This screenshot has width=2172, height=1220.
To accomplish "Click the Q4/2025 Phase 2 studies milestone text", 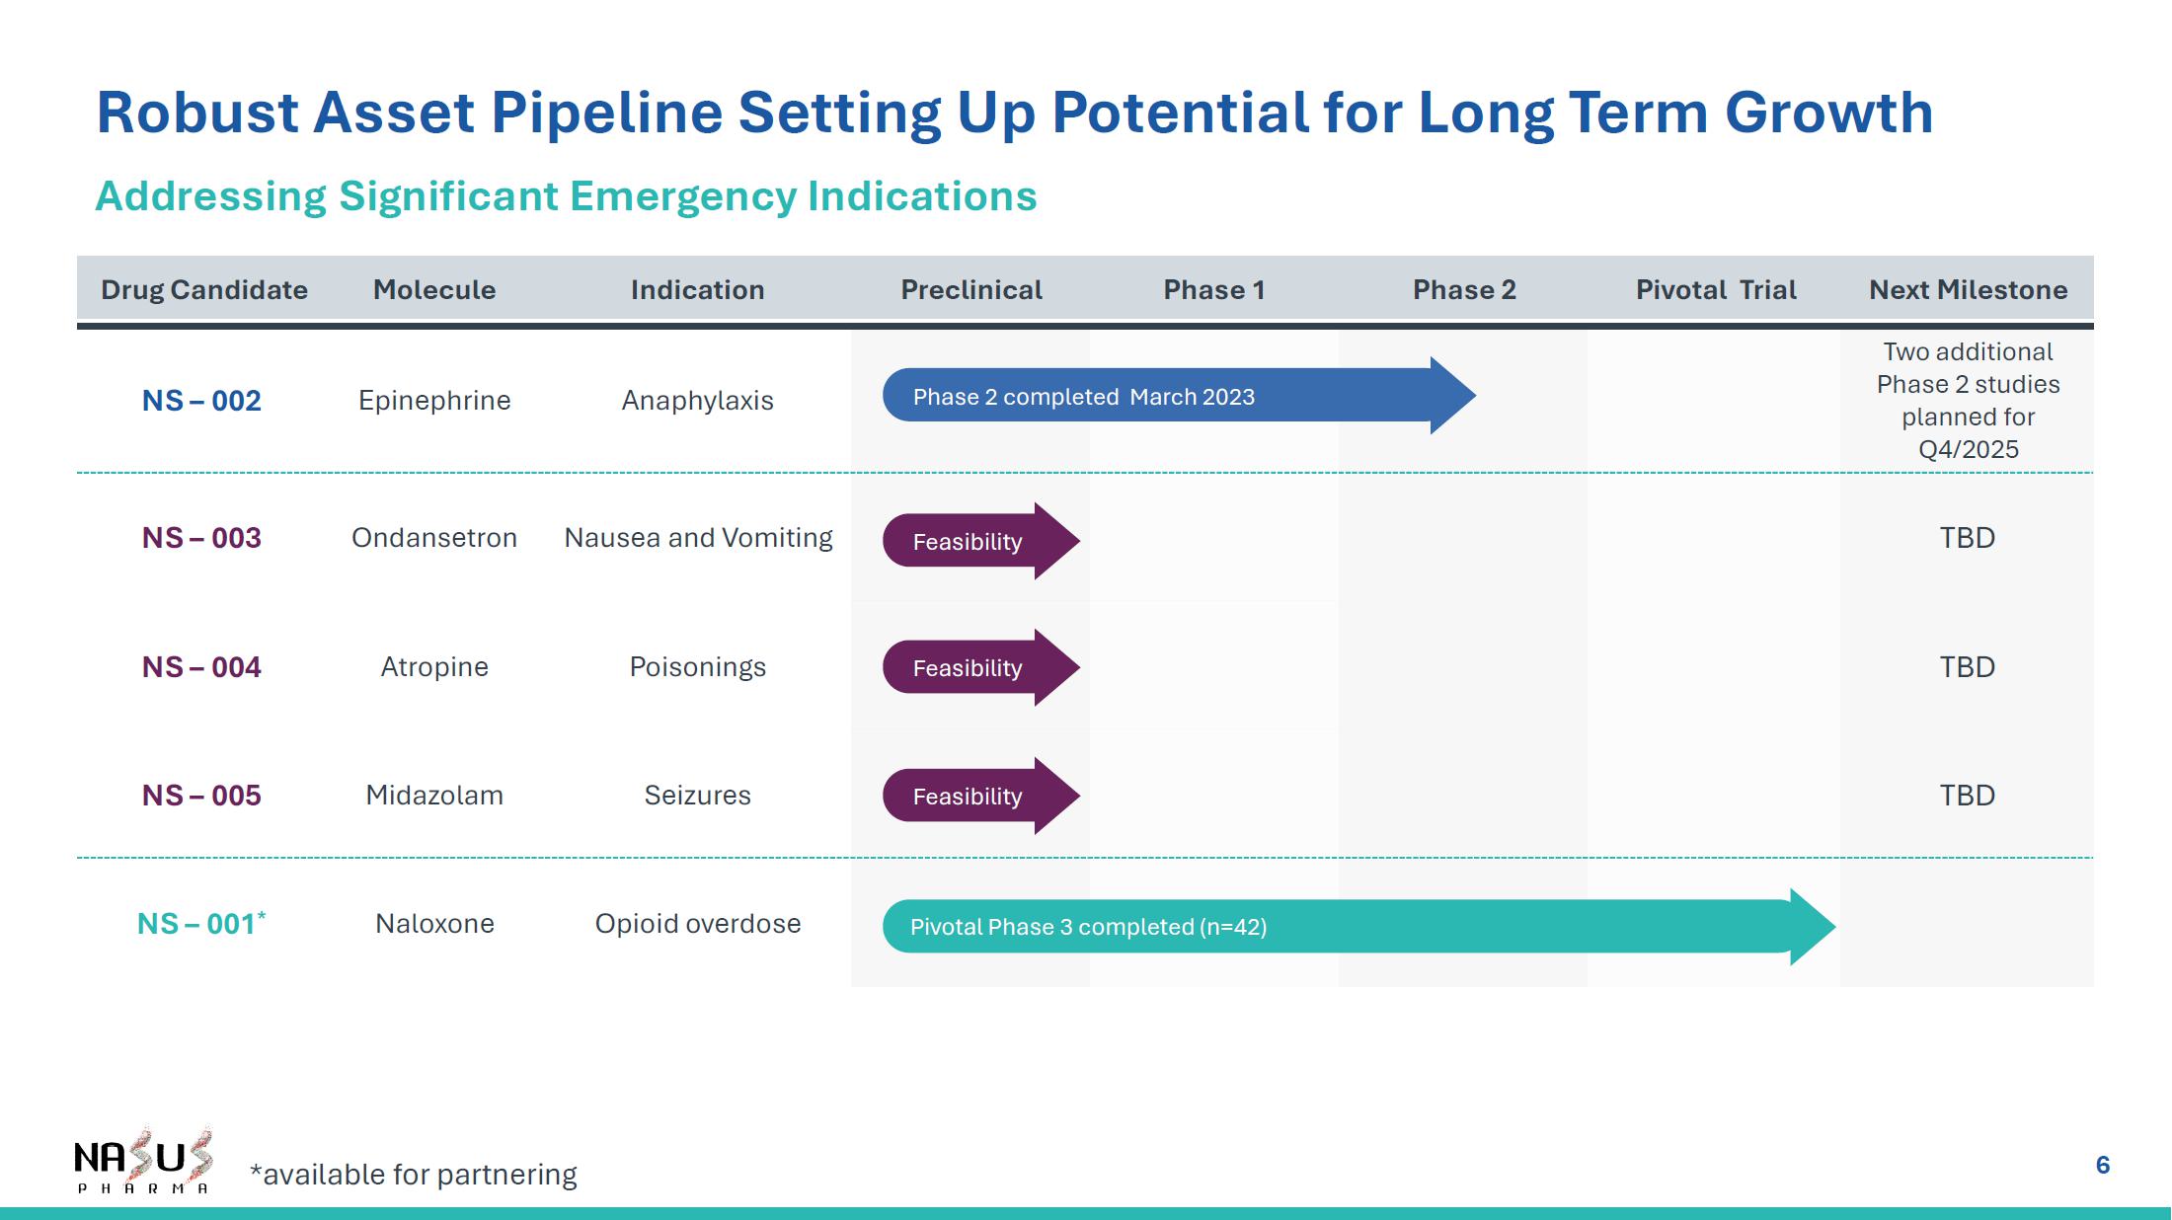I will click(1968, 401).
